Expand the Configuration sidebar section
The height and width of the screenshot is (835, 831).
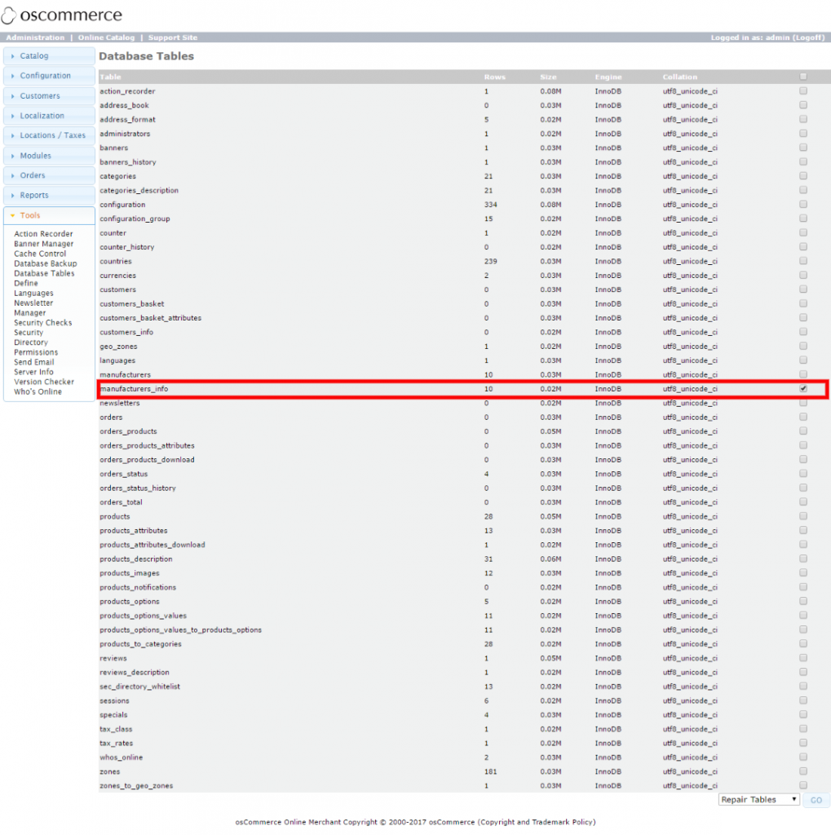(49, 76)
